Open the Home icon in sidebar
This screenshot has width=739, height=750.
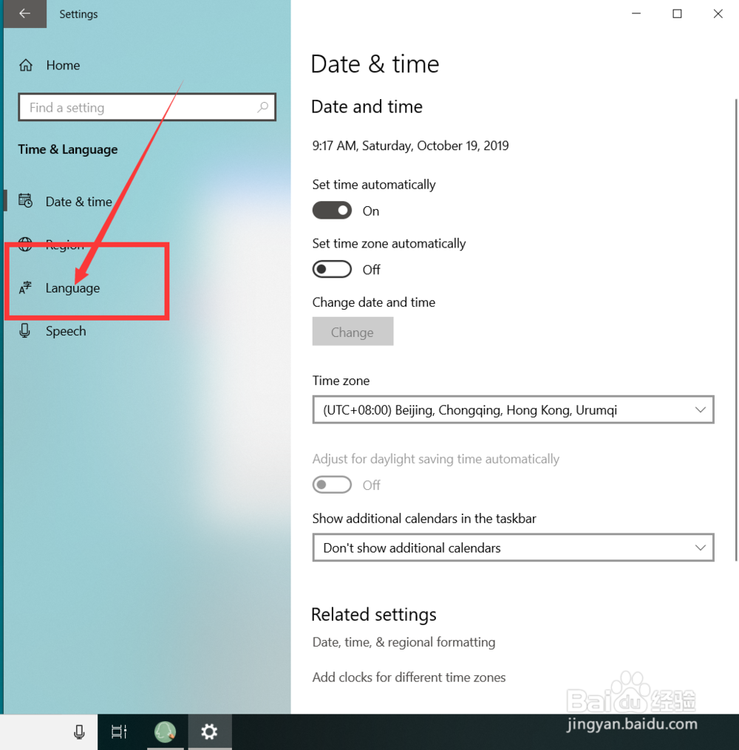click(26, 65)
